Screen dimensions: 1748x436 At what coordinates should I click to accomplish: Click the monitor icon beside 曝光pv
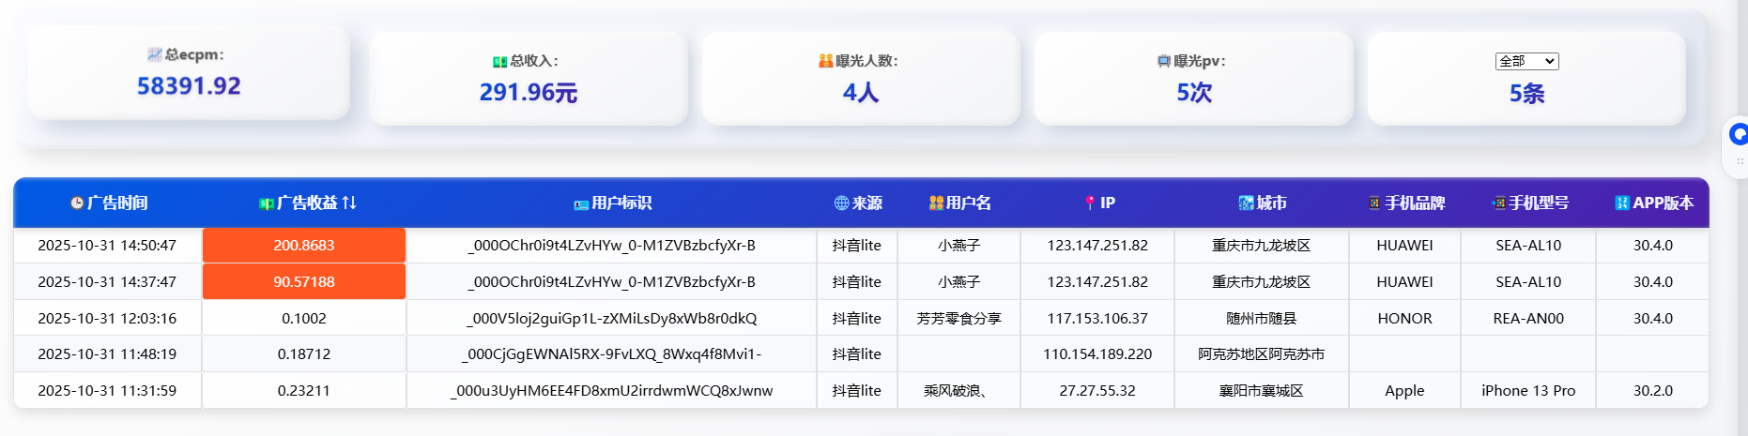tap(1164, 61)
